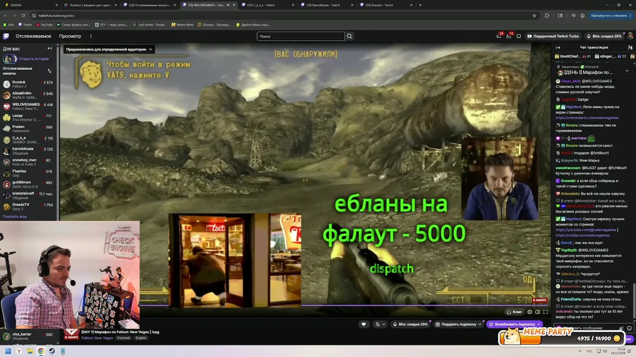Screen dimensions: 636x357
Task: Expand more channels via Показать еще
Action: point(15,216)
